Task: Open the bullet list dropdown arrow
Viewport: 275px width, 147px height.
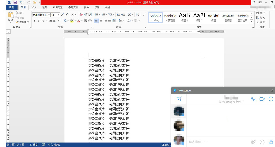Action: point(100,15)
